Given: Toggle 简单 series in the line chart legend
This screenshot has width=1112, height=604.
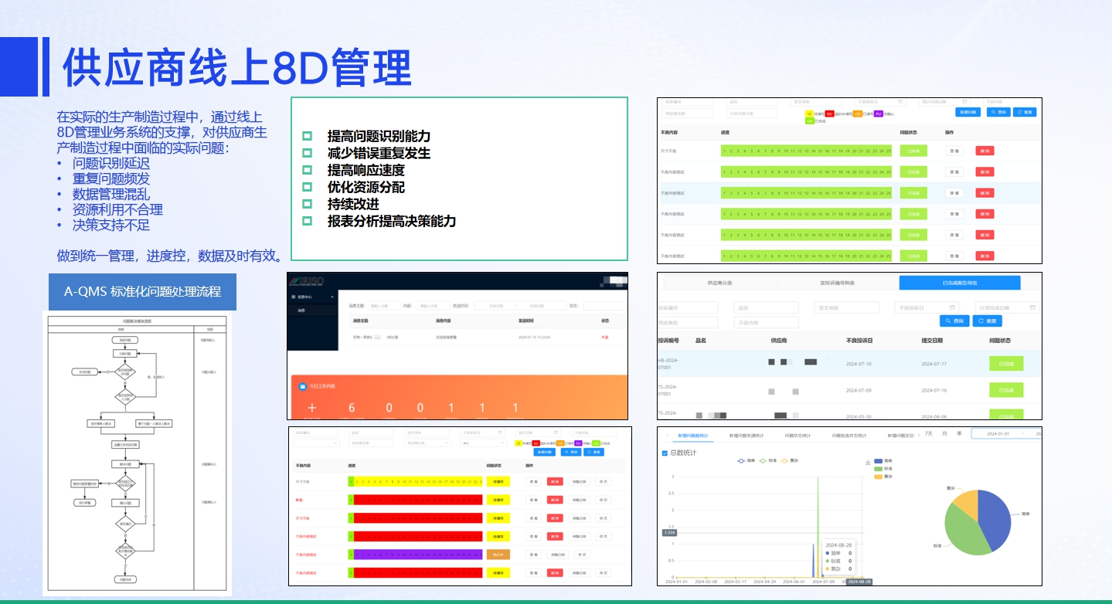Looking at the screenshot, I should (747, 460).
